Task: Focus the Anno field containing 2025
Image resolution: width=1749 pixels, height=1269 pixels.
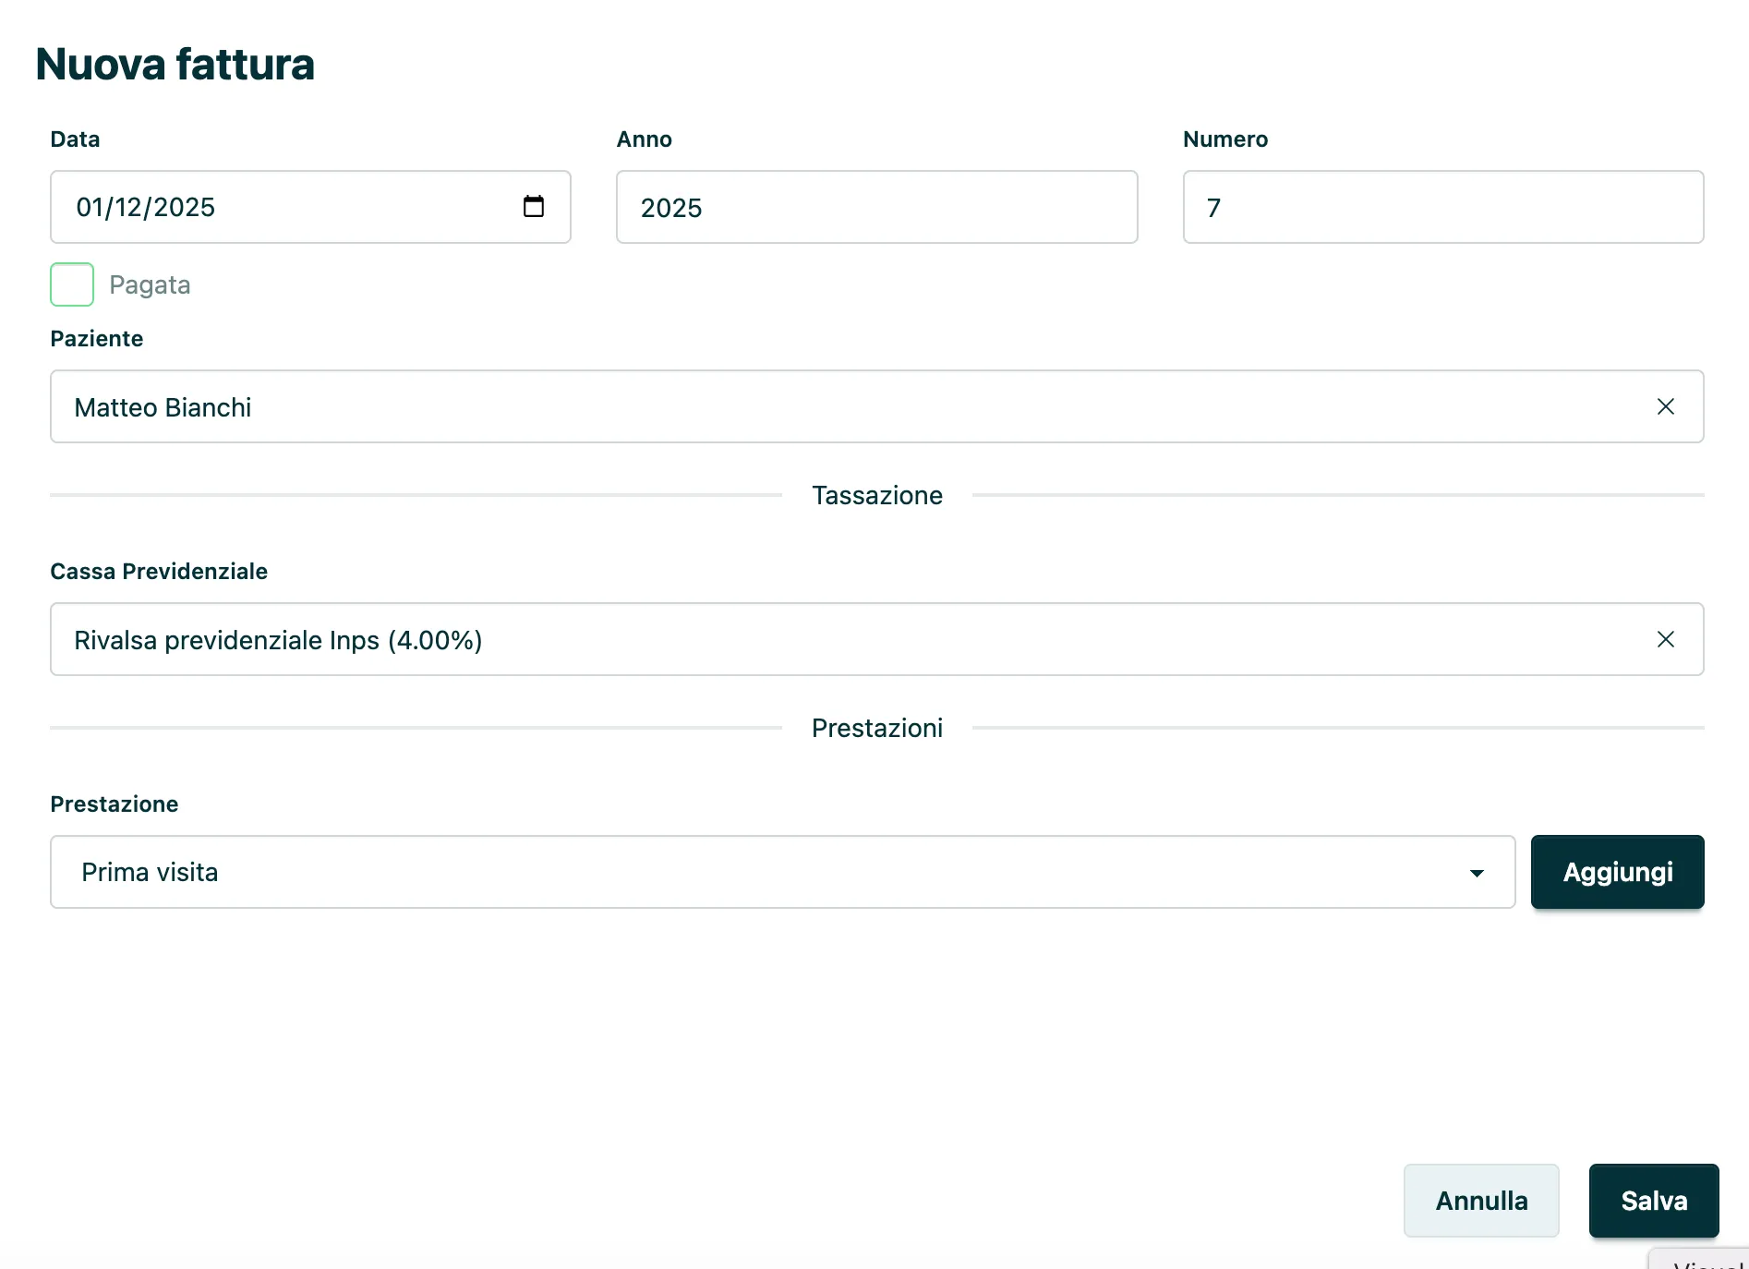Action: click(x=875, y=207)
